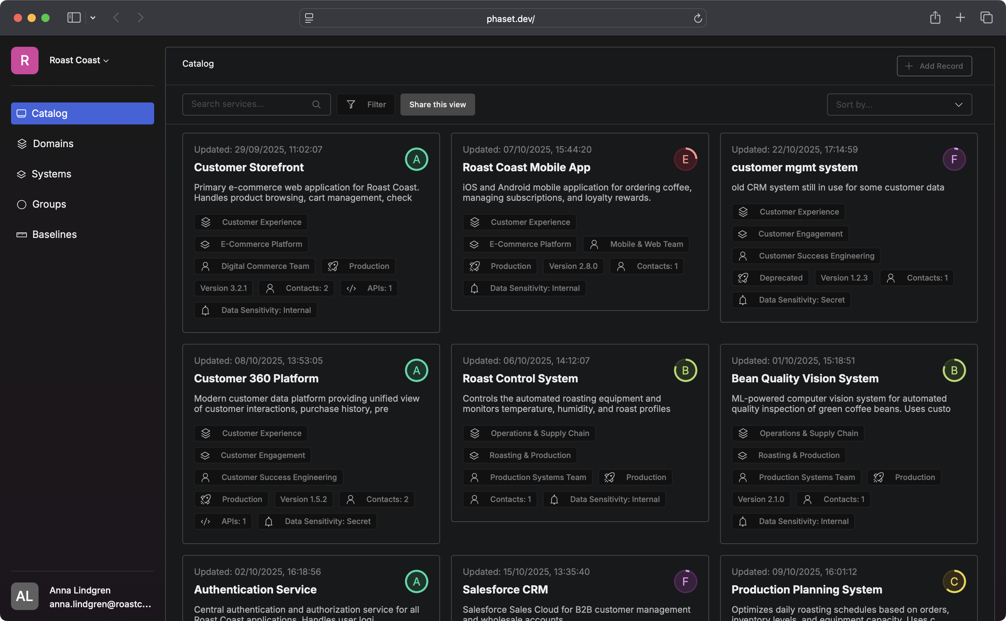Select Groups from the sidebar
Screen dimensions: 1006x621
(49, 204)
